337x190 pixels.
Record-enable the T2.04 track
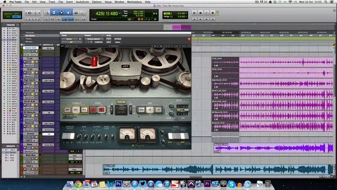25,73
